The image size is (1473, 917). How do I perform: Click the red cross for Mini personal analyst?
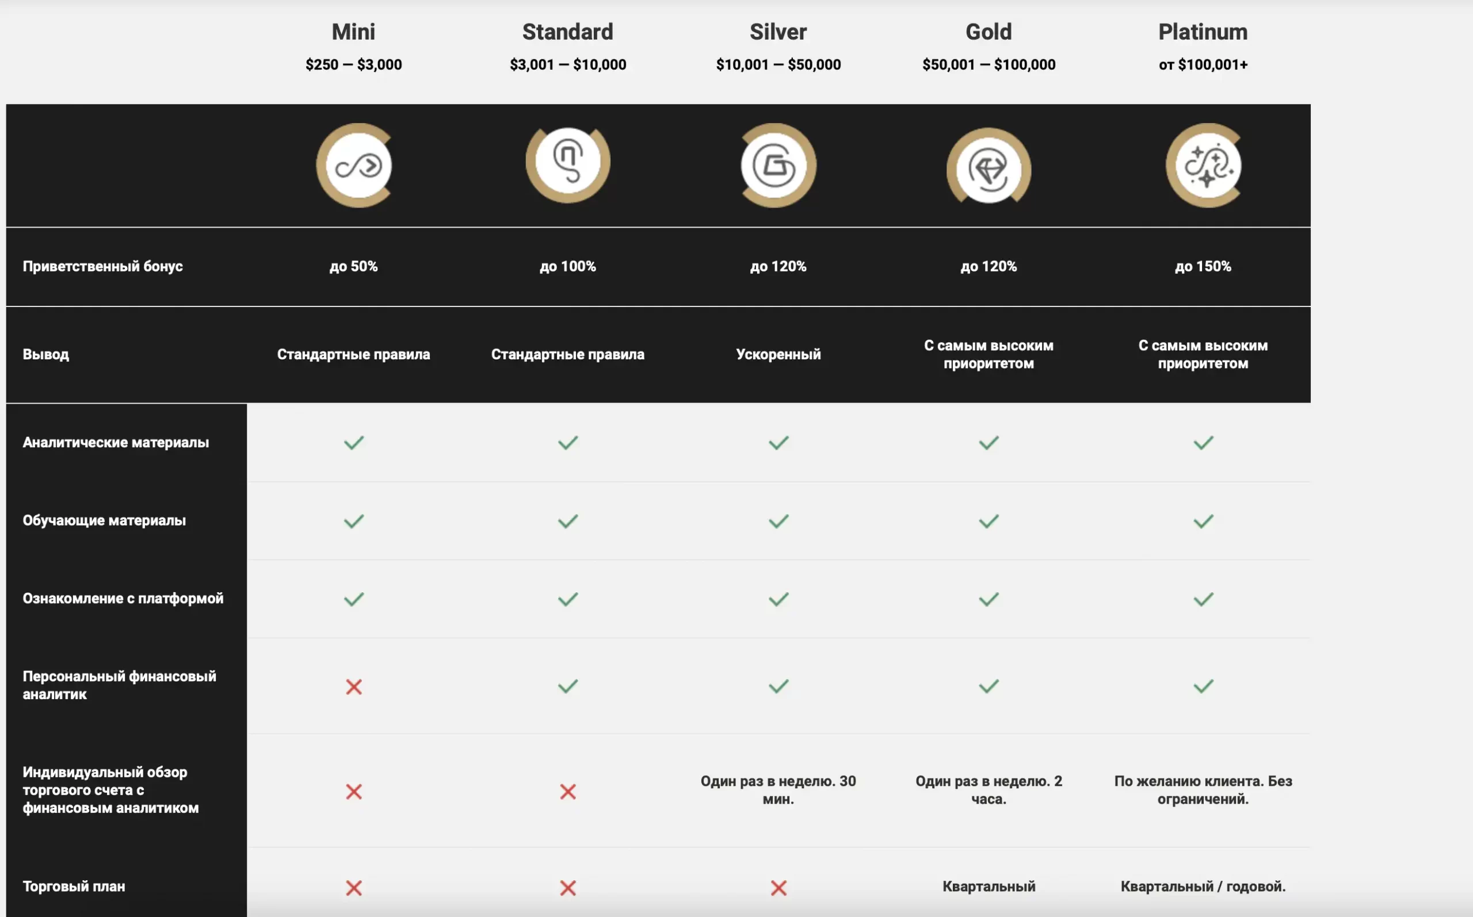[354, 686]
